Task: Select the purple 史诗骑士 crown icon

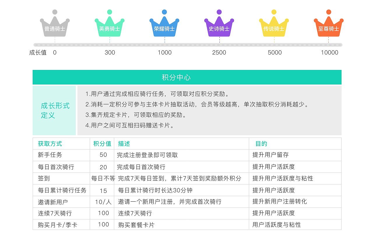Action: 219,23
